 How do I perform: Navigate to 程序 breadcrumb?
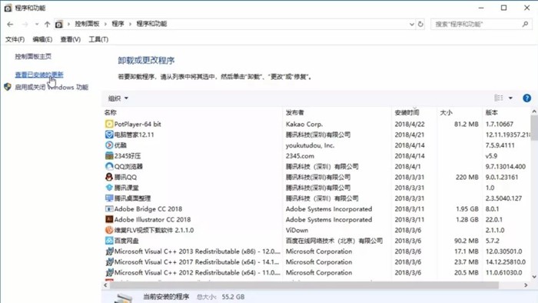pyautogui.click(x=118, y=24)
